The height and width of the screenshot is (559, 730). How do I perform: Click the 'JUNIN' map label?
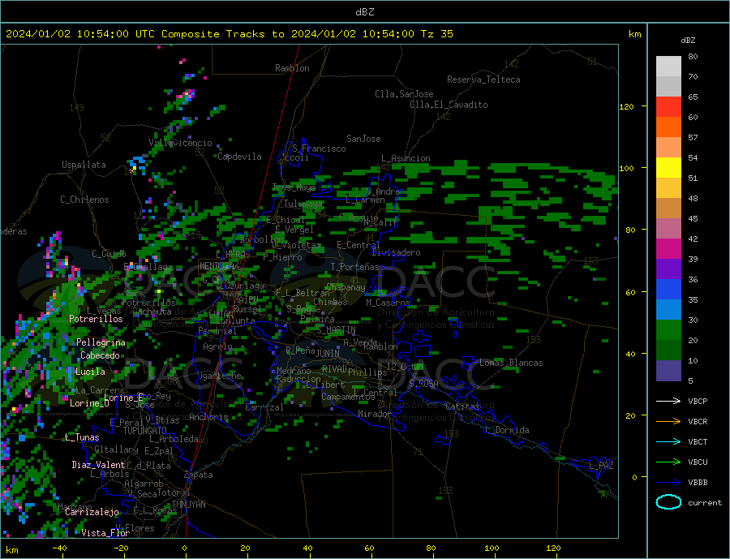(x=328, y=354)
